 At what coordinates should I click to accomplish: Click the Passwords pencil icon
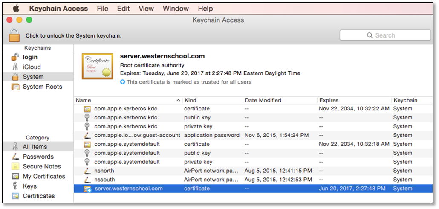(x=15, y=157)
